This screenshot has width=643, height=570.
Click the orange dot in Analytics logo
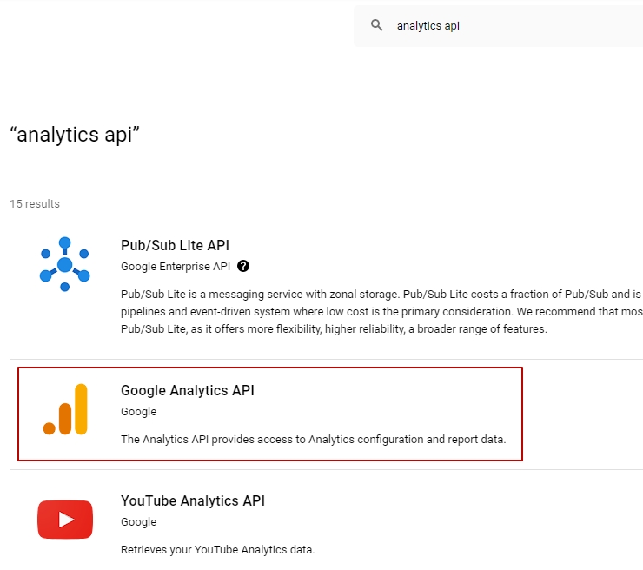coord(50,427)
